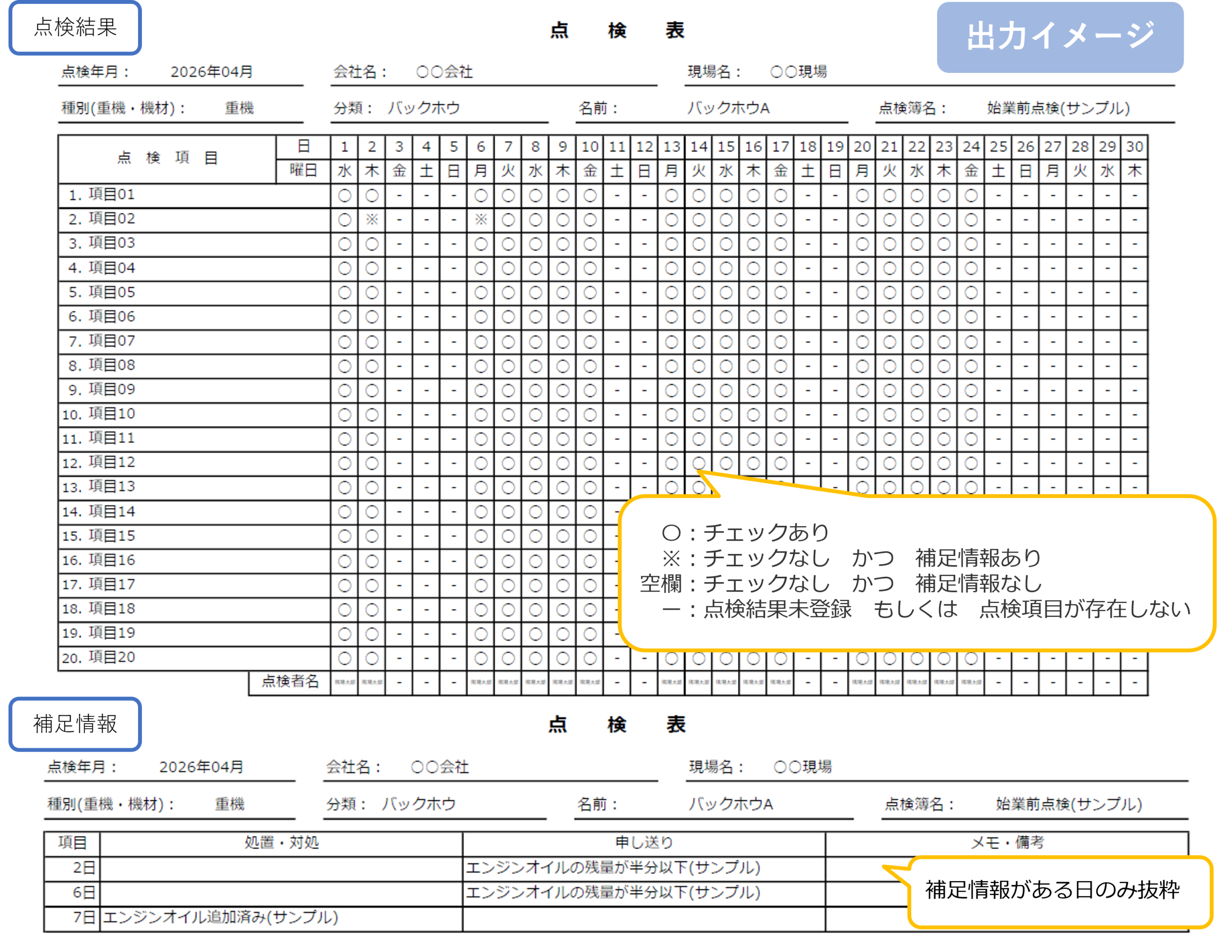1219x944 pixels.
Task: Click the circle for 項目10 on day 24
Action: tap(971, 415)
